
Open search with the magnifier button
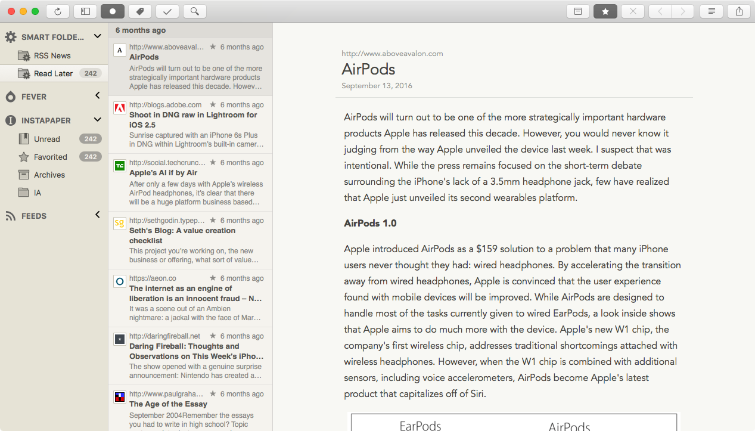[195, 11]
